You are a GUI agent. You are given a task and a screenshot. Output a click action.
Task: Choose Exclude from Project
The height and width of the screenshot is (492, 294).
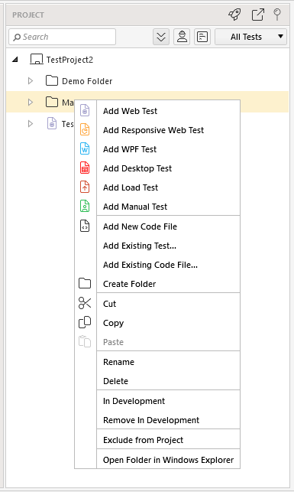click(168, 440)
